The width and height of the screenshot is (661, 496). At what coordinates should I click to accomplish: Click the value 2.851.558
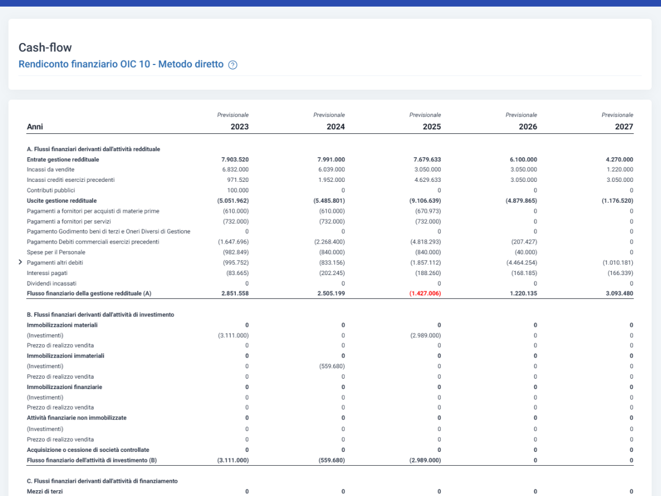pyautogui.click(x=235, y=294)
